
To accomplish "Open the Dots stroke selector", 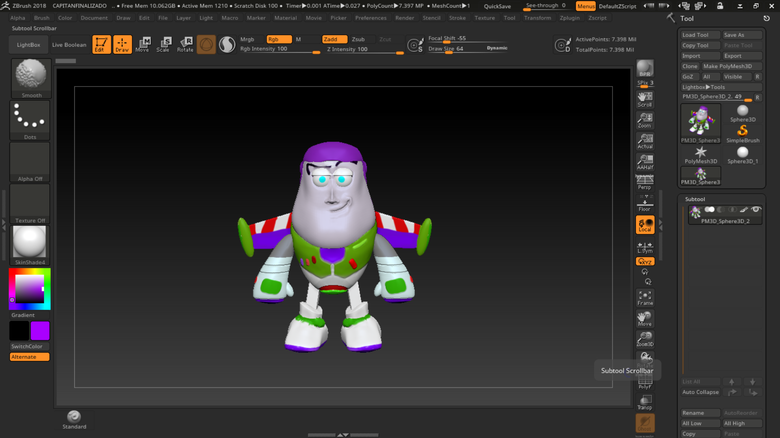I will (x=30, y=120).
